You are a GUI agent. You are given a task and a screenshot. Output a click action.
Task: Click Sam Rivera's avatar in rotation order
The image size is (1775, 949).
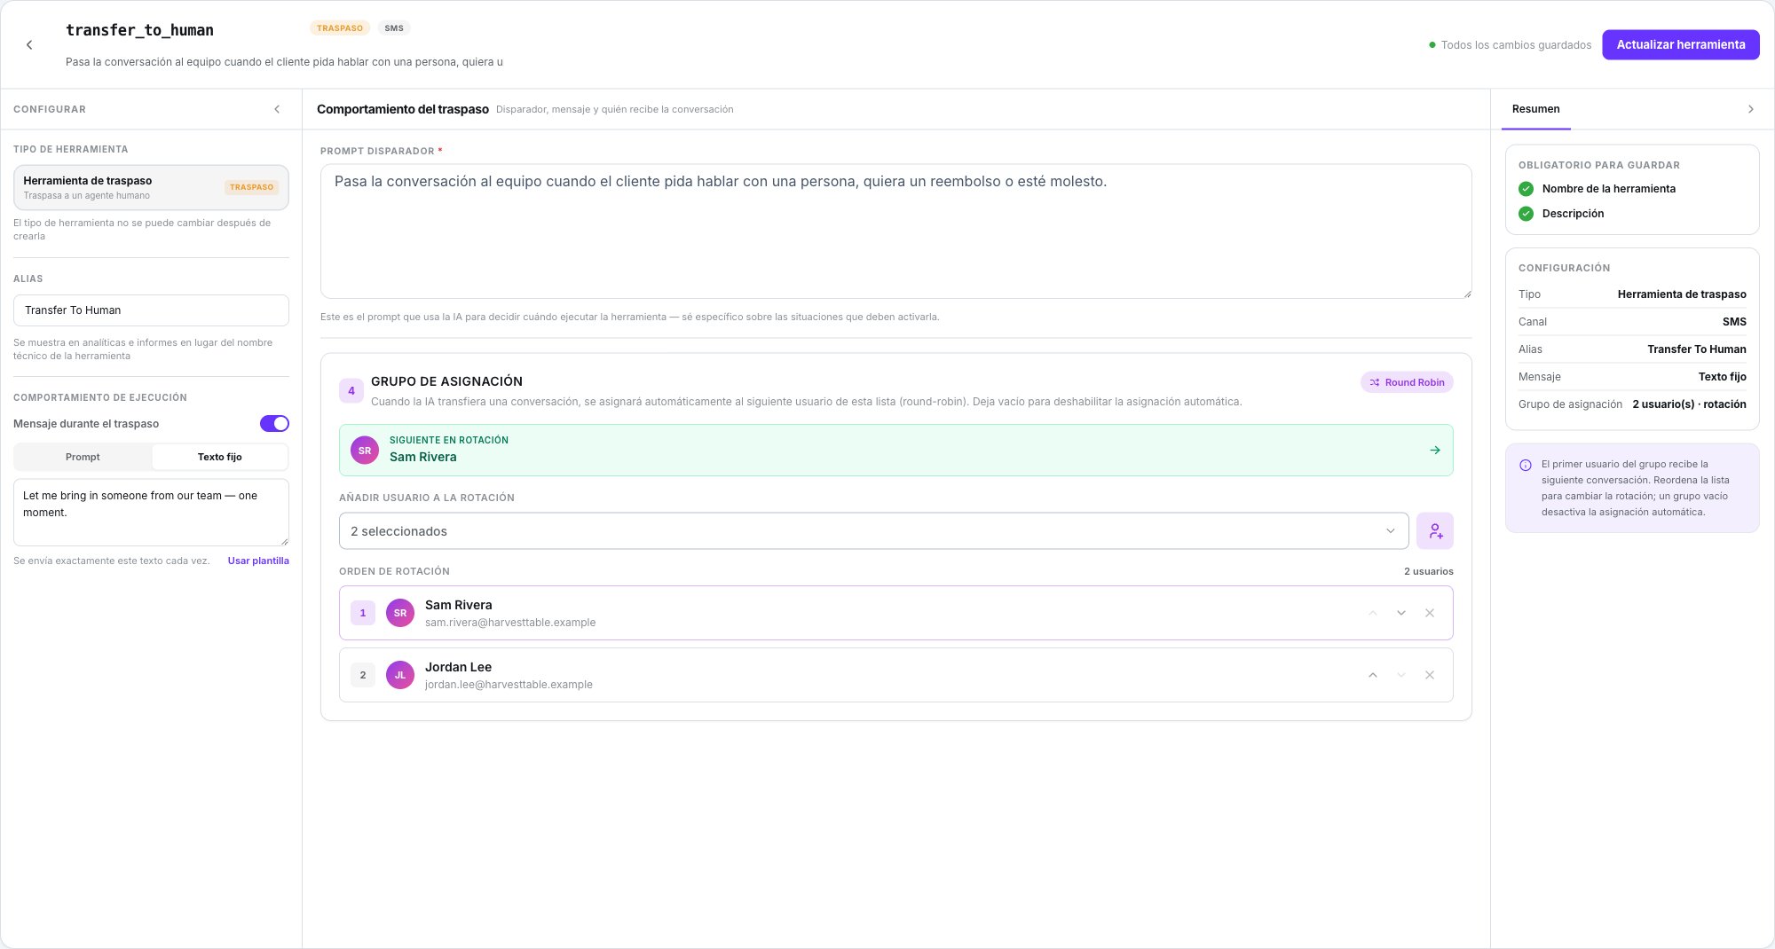pyautogui.click(x=400, y=613)
